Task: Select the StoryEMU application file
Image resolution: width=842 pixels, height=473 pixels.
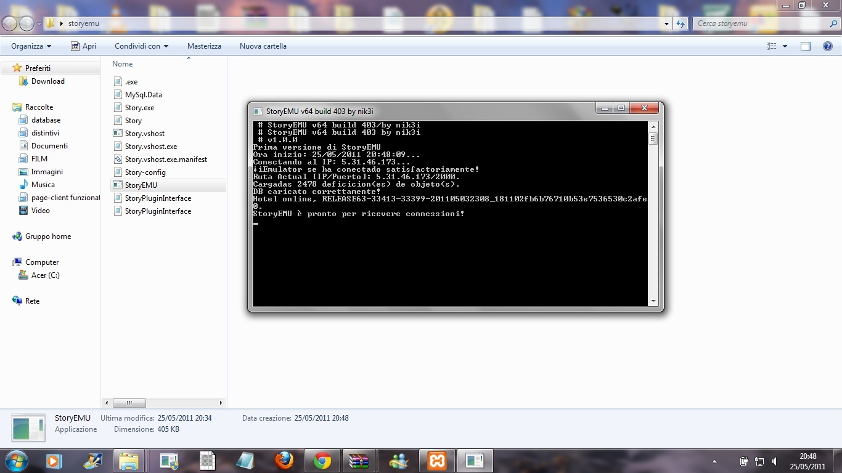Action: [141, 185]
